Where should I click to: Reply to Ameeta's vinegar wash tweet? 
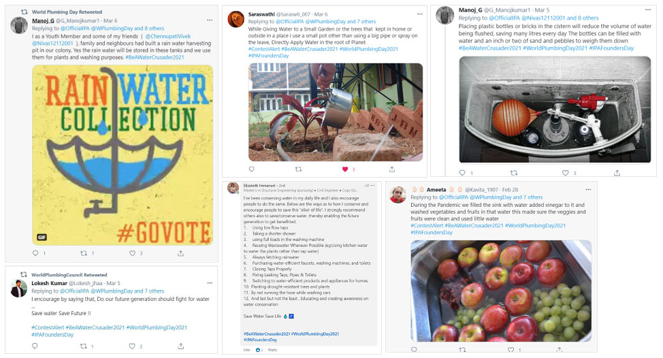click(x=414, y=350)
